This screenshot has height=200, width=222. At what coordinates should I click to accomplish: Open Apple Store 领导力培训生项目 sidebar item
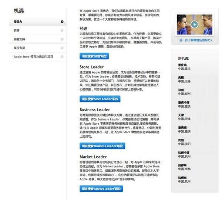(37, 57)
